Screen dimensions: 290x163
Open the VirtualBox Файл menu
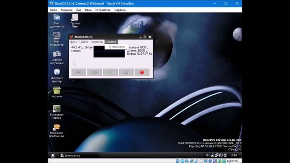click(x=53, y=10)
